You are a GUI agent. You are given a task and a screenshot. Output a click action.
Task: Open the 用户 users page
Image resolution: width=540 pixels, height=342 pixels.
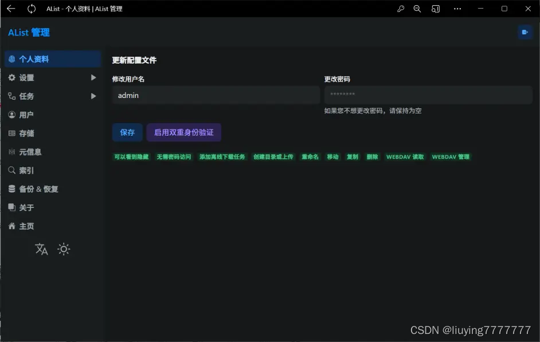pos(53,115)
